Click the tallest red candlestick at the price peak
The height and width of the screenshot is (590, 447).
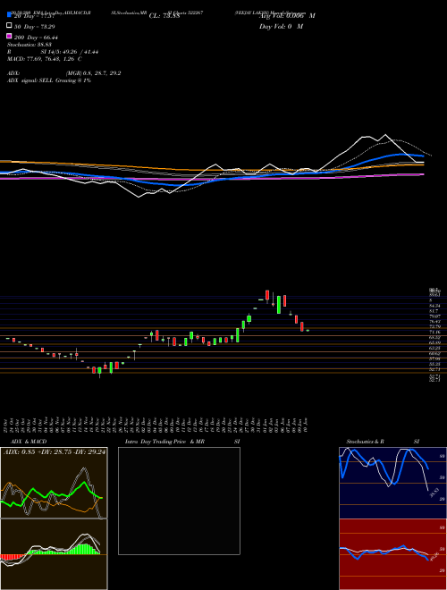267,295
